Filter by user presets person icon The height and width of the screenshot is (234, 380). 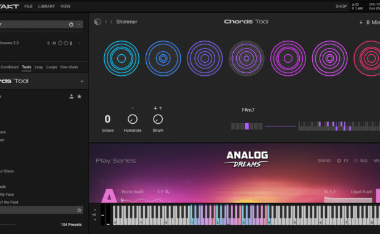(72, 96)
